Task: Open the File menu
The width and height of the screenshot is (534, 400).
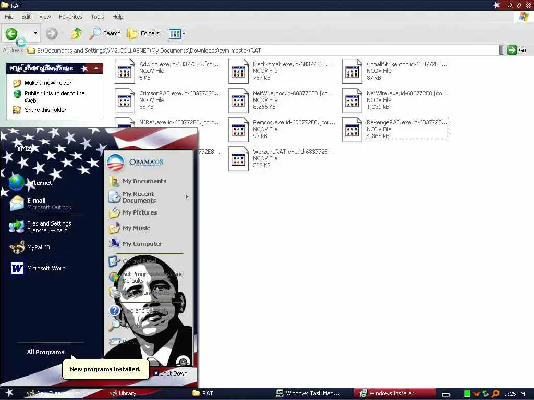Action: coord(9,17)
